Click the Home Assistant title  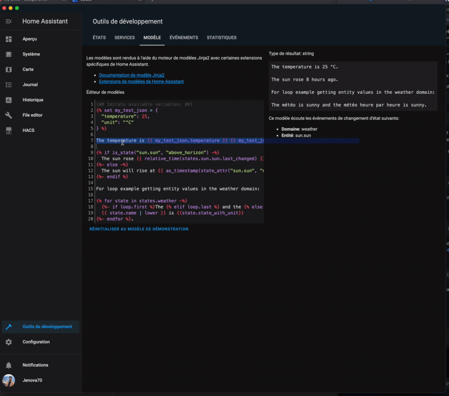(x=45, y=22)
